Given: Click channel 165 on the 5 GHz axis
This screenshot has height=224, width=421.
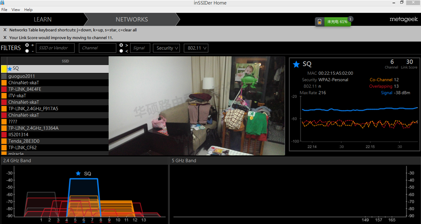Looking at the screenshot, I should click(x=392, y=220).
